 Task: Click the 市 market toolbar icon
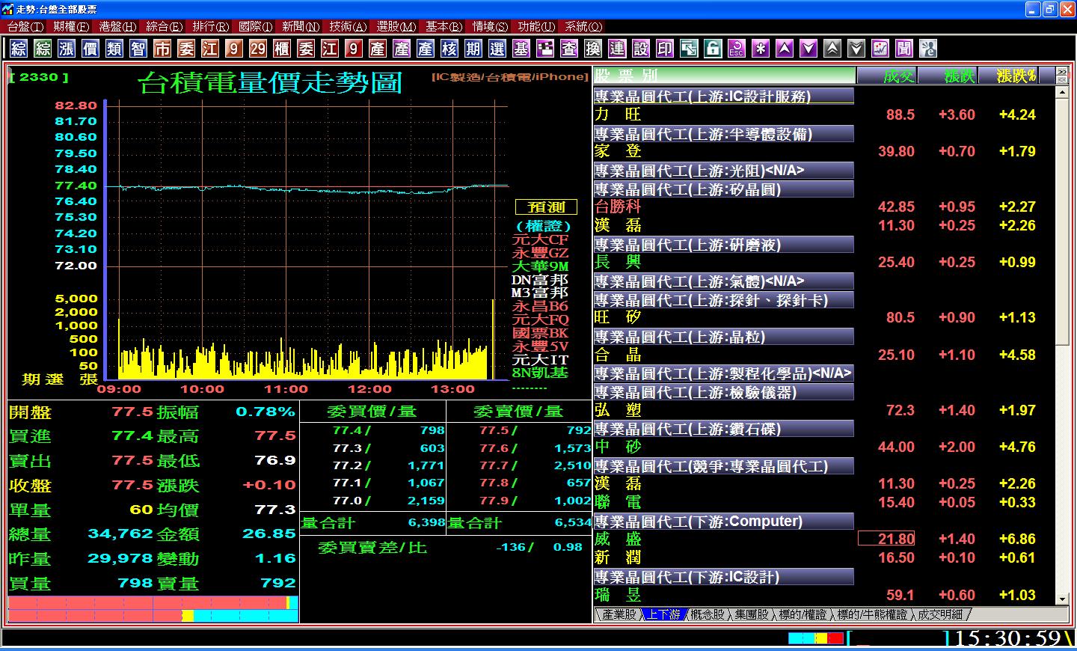pos(162,49)
